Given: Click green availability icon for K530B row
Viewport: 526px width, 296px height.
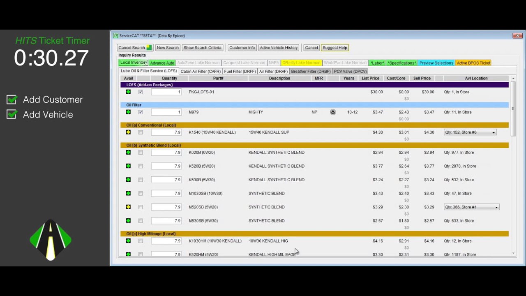Looking at the screenshot, I should pos(128,180).
